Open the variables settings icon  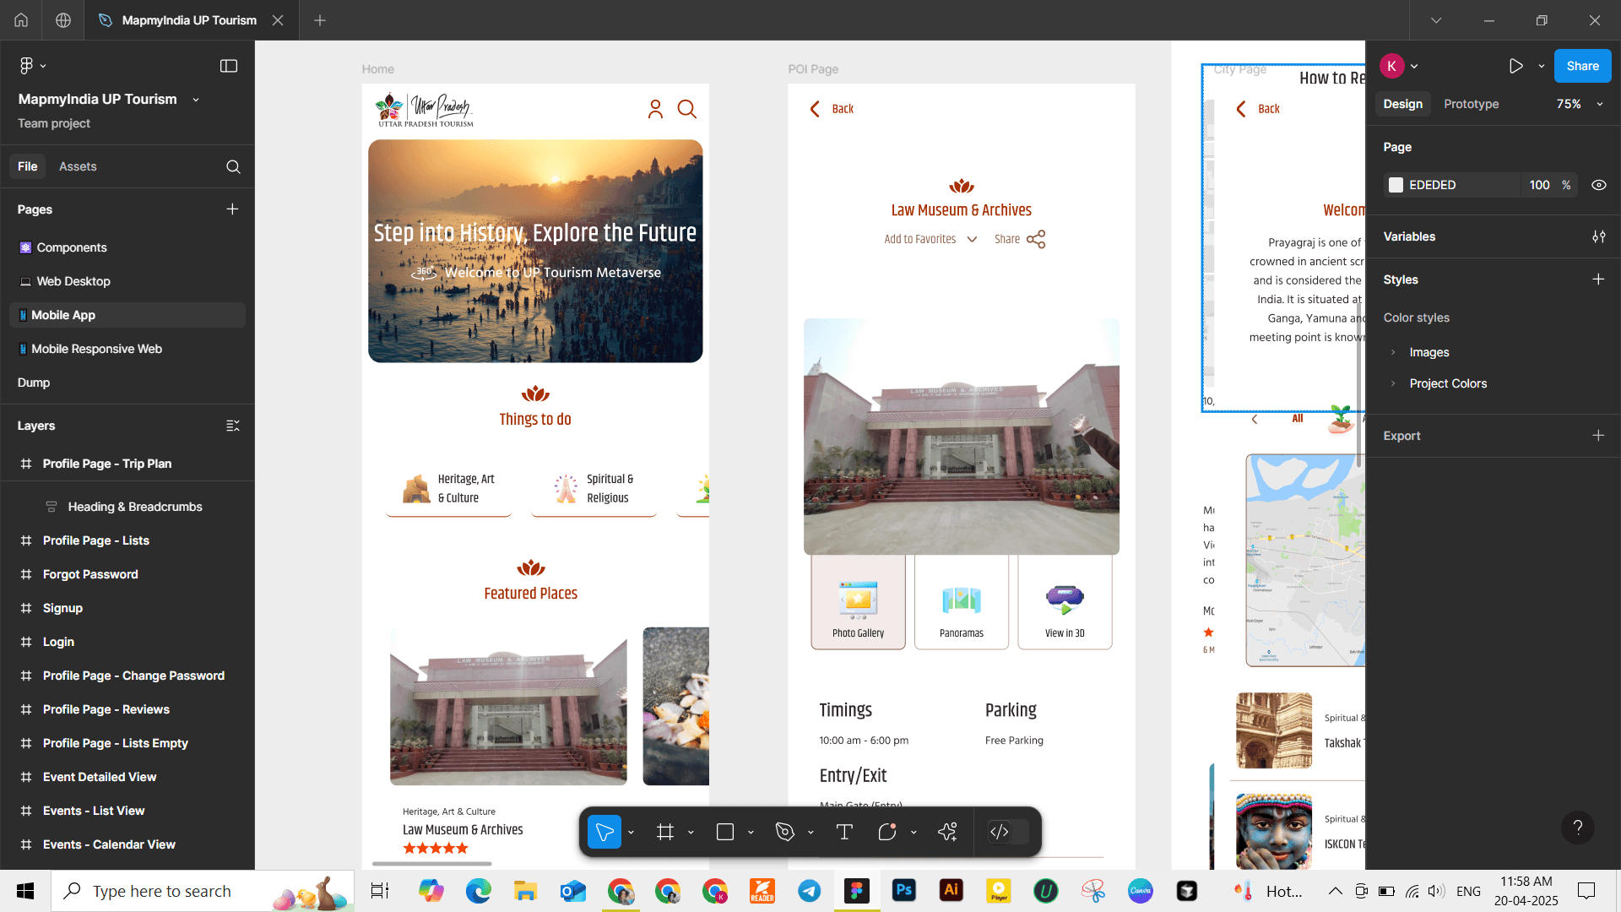1598,236
